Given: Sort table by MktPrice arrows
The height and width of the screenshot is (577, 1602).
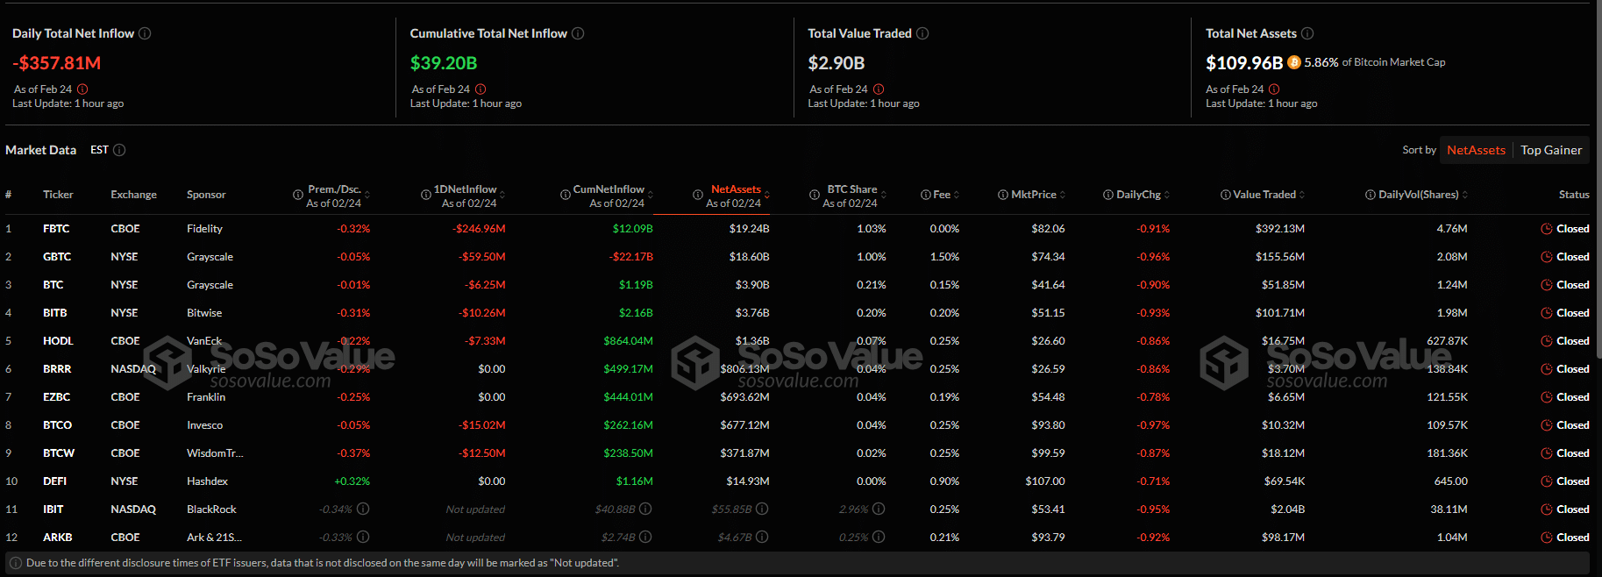Looking at the screenshot, I should (x=1063, y=195).
